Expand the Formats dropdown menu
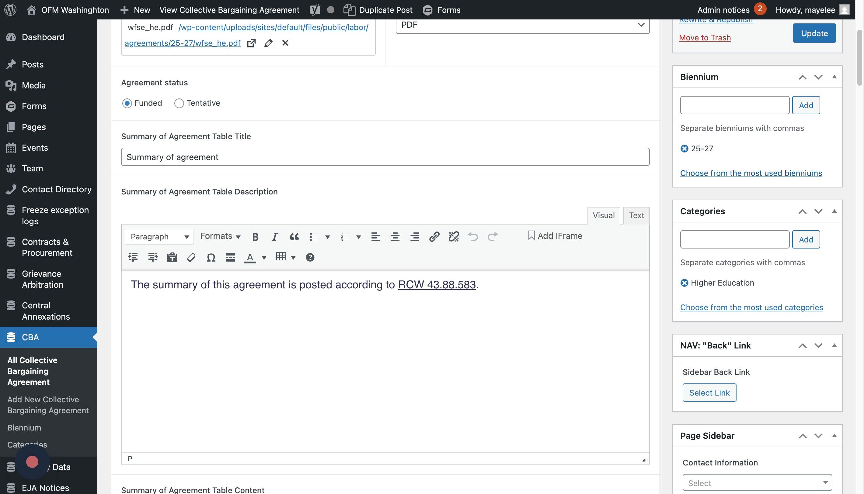The height and width of the screenshot is (494, 864). click(220, 236)
